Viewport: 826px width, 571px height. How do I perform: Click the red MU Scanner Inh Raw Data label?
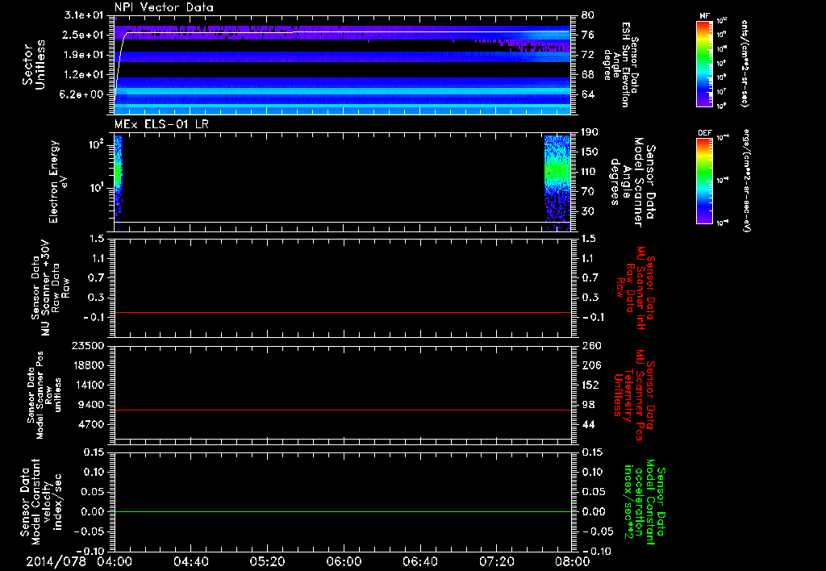[x=637, y=288]
